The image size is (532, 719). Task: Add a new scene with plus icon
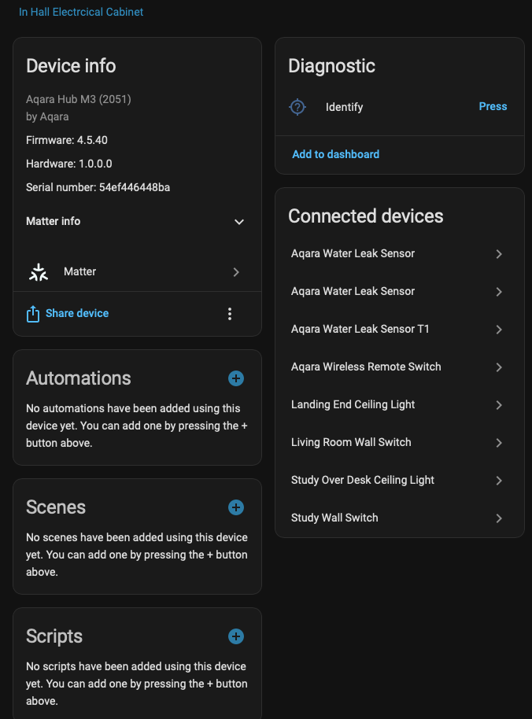click(235, 507)
